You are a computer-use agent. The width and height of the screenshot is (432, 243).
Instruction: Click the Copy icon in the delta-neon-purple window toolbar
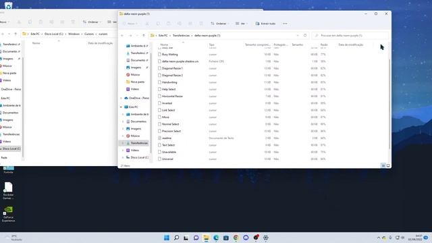pyautogui.click(x=158, y=24)
